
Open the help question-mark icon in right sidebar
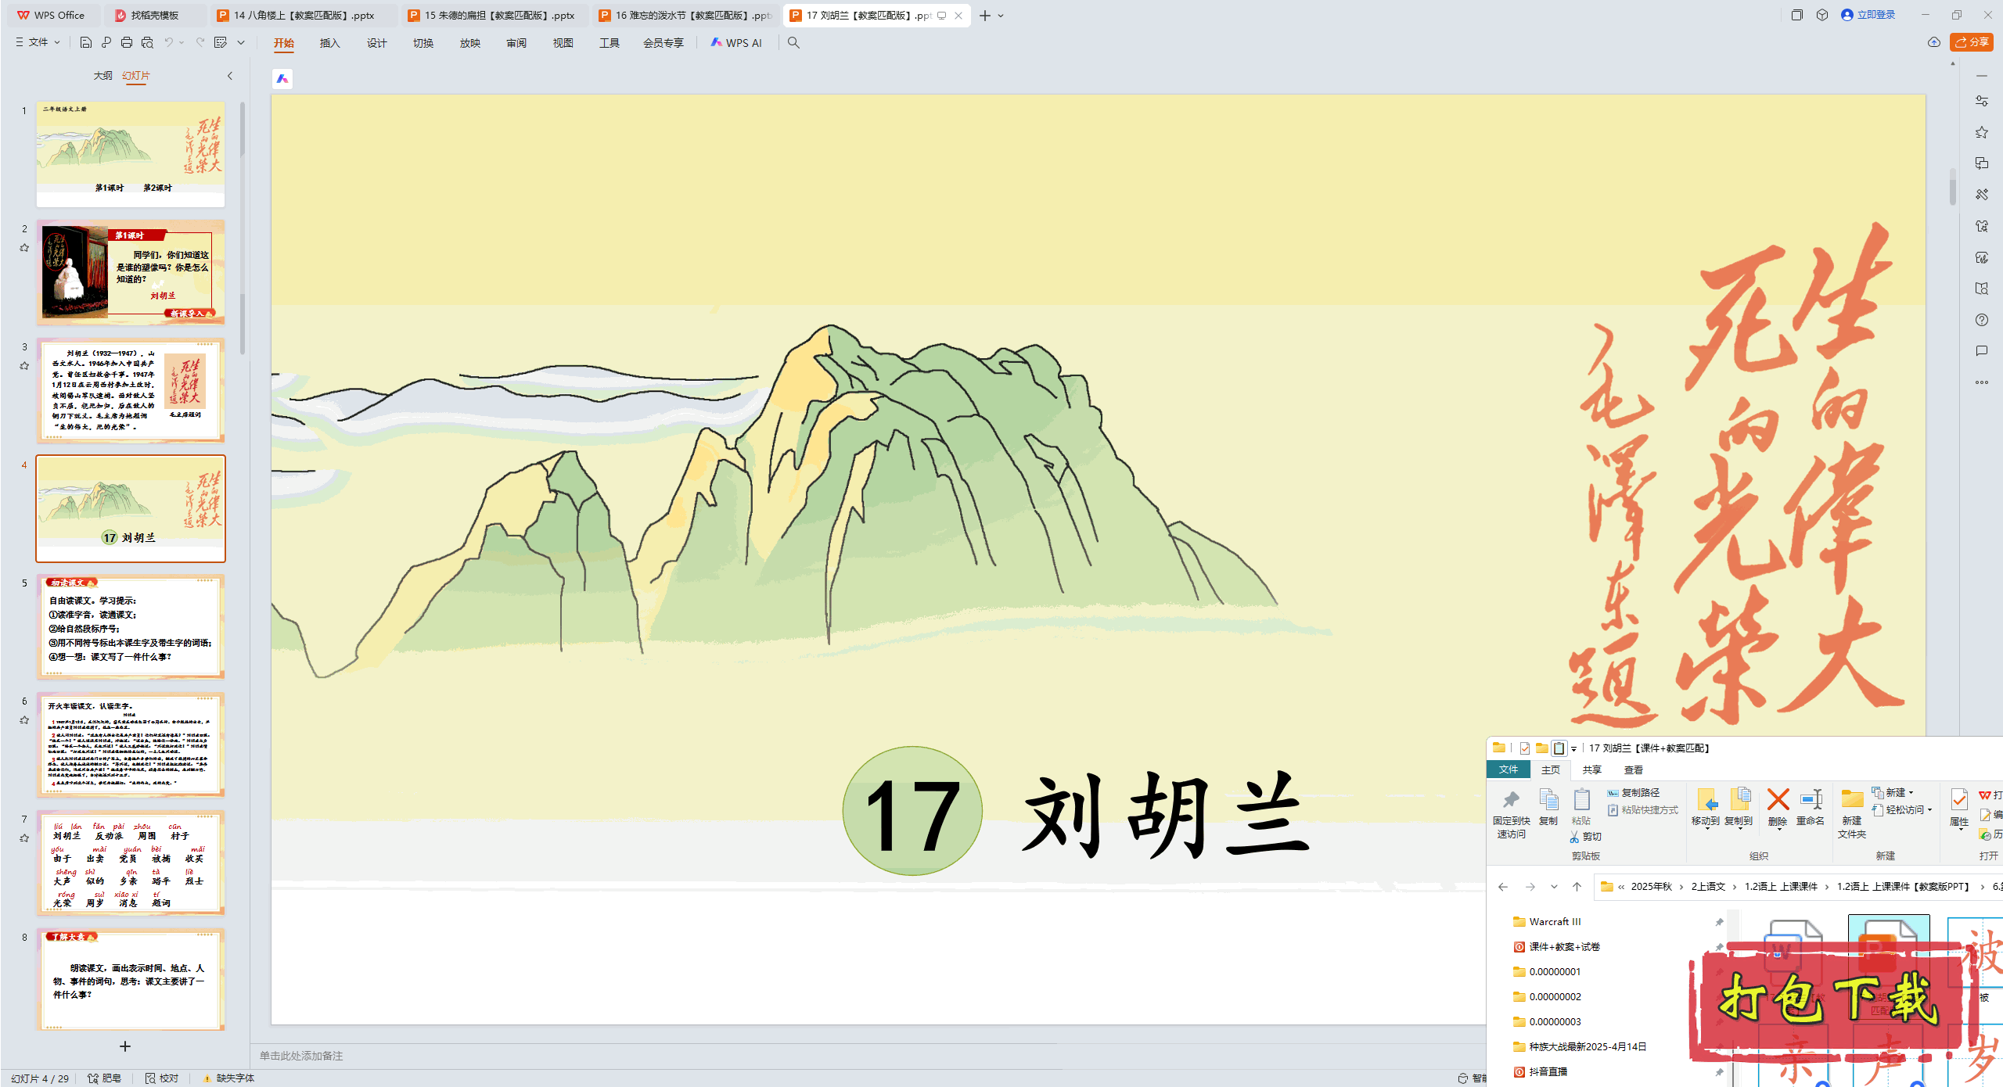tap(1981, 320)
